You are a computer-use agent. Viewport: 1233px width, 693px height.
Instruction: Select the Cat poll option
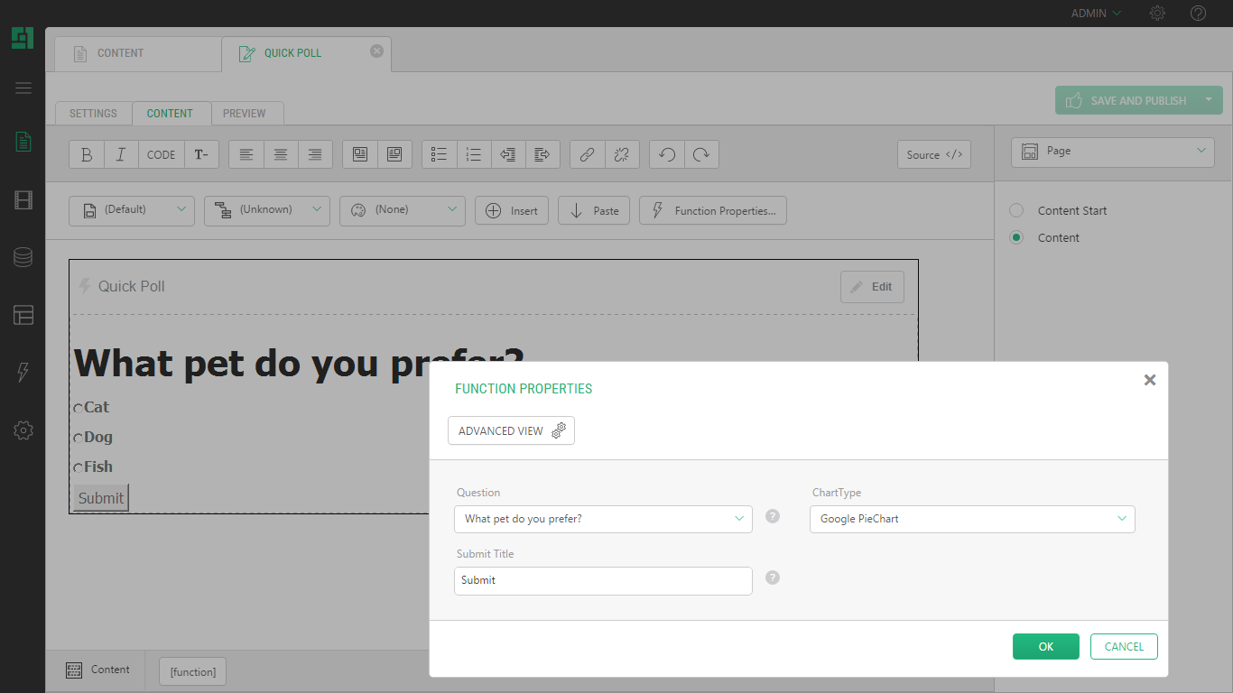tap(79, 409)
